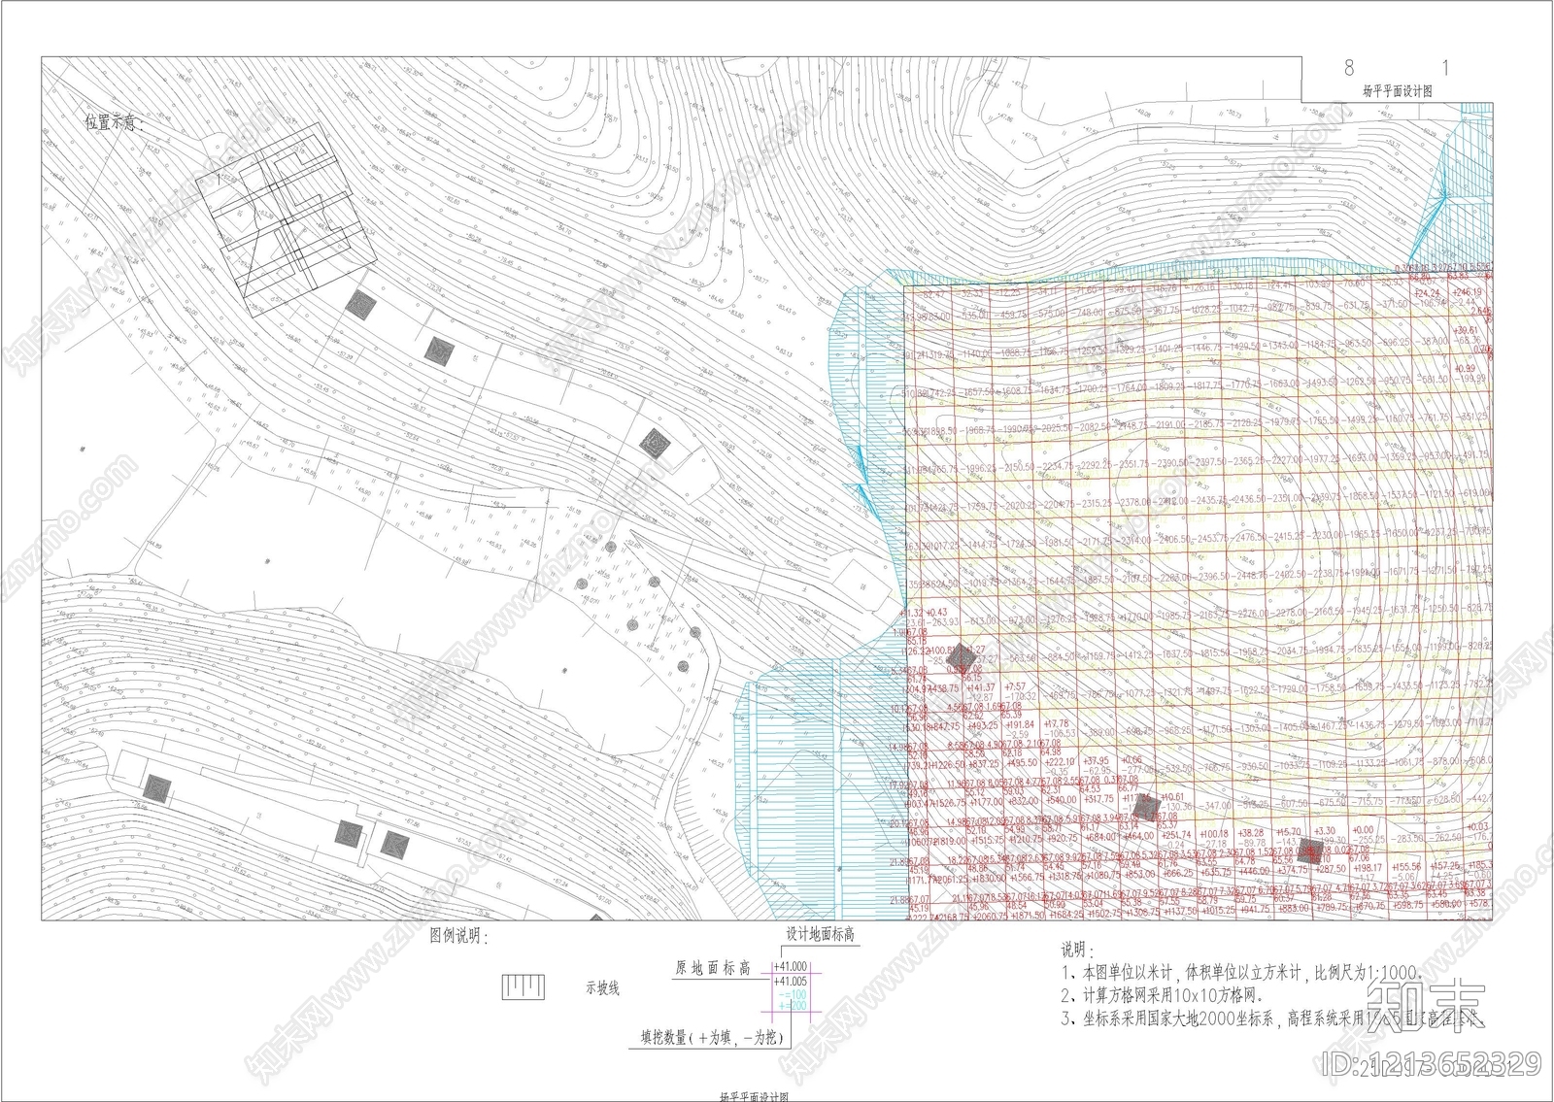Click the 场平平面设计图 title in title block
The image size is (1554, 1102).
tap(1397, 91)
